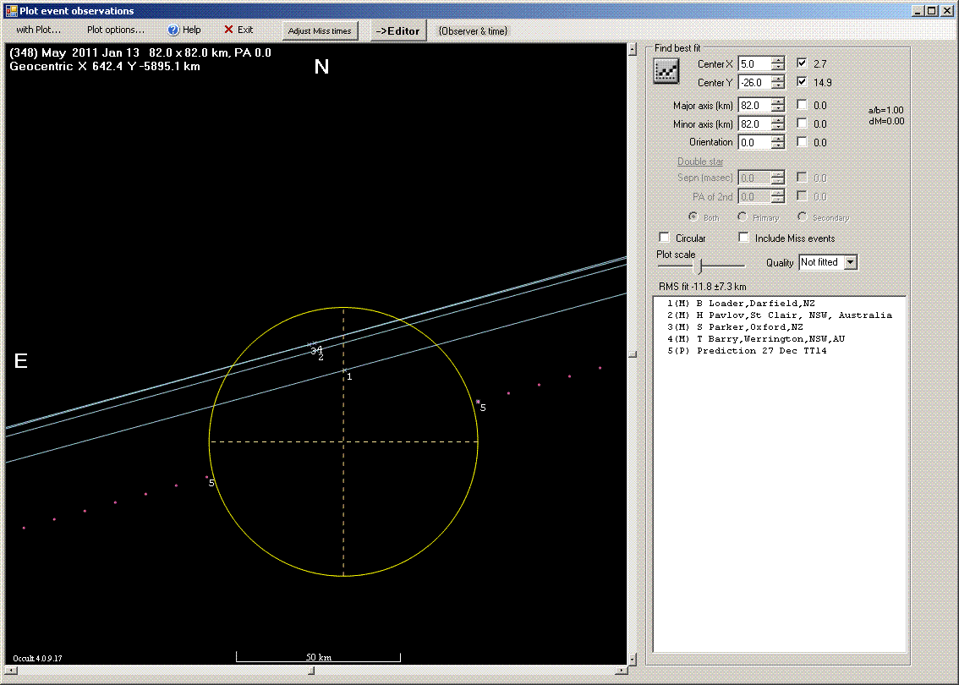
Task: Decrease Center X with the down spinner arrow
Action: point(777,68)
